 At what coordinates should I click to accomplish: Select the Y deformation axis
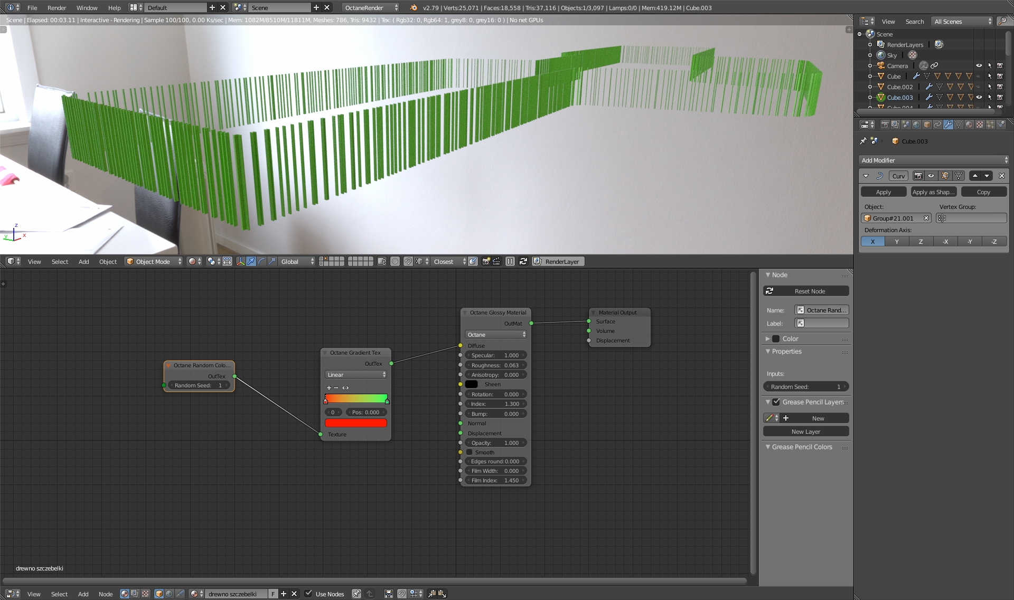coord(897,241)
